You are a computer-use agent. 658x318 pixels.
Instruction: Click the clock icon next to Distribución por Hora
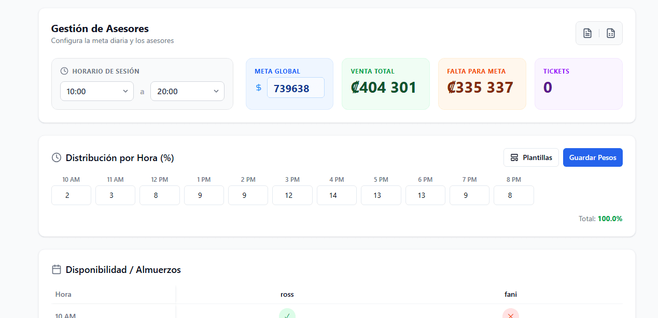point(57,157)
